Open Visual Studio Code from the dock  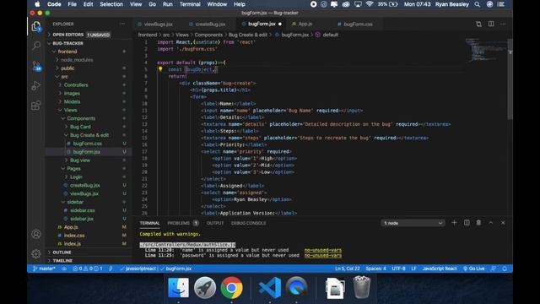pos(270,287)
